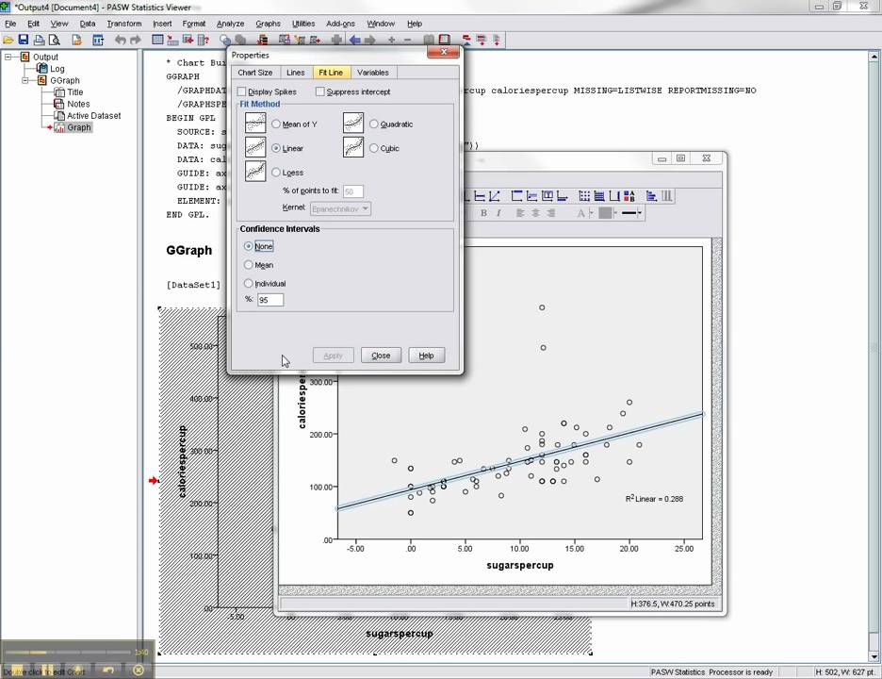Viewport: 882px width, 679px height.
Task: Select the Linear fit method radio
Action: coord(276,148)
